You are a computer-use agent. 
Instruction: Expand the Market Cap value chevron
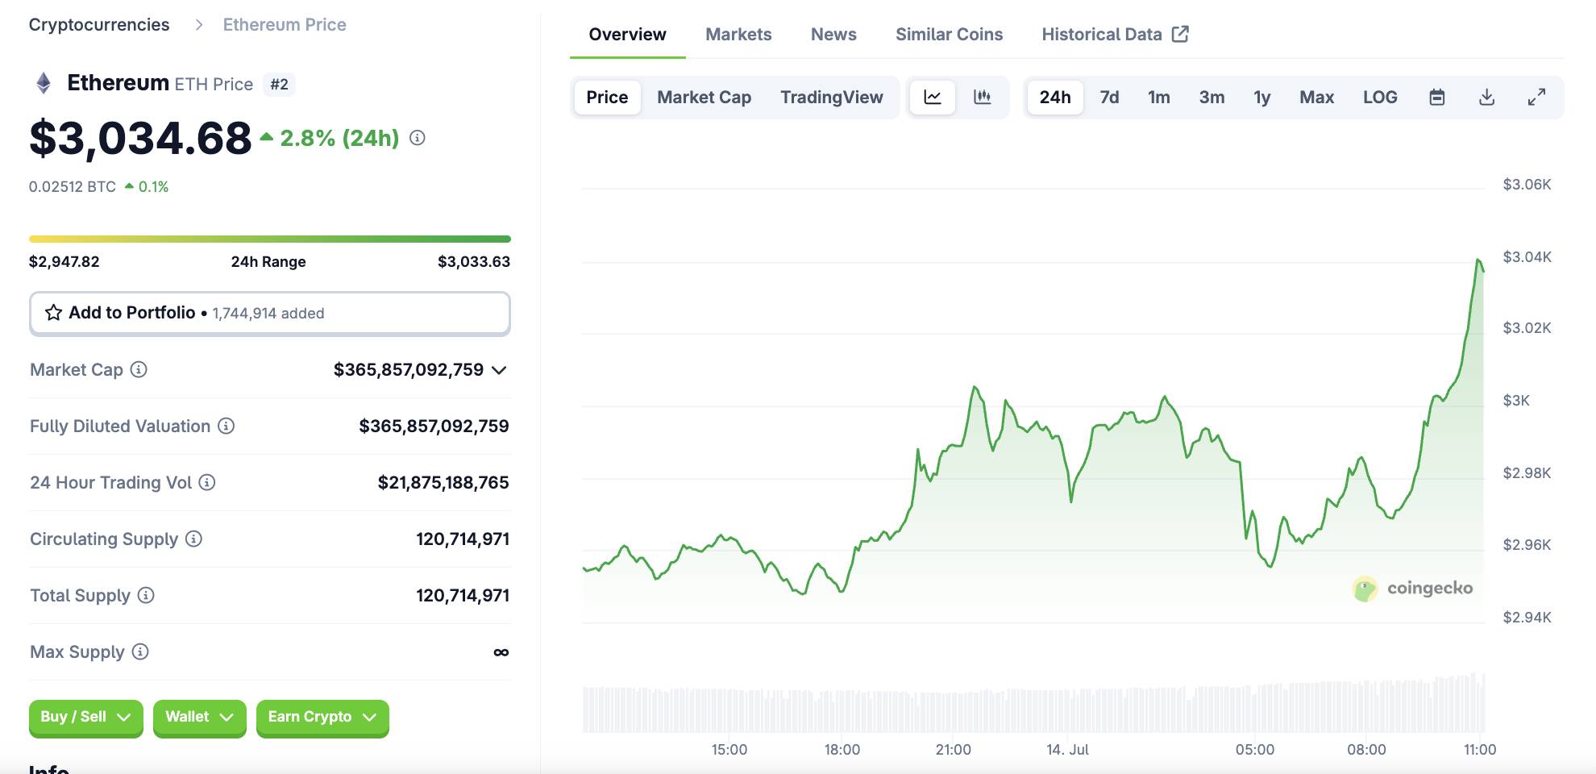(x=499, y=370)
